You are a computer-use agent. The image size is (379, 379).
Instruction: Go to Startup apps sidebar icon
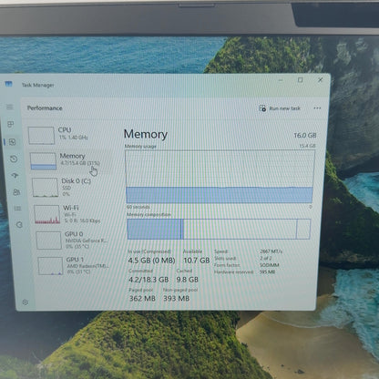pyautogui.click(x=15, y=176)
